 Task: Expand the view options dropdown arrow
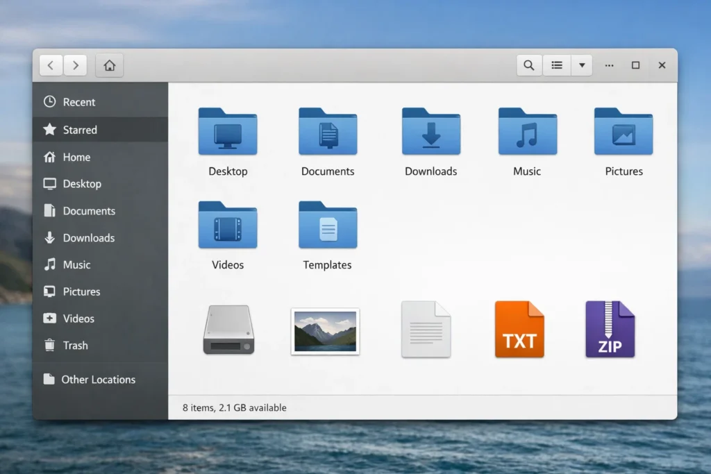pyautogui.click(x=581, y=65)
